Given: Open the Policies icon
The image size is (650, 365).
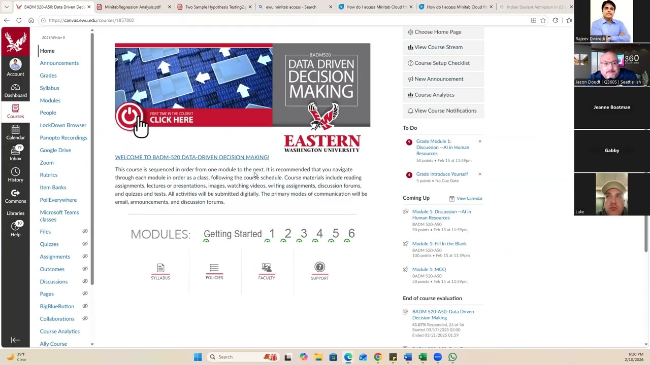Looking at the screenshot, I should click(214, 272).
